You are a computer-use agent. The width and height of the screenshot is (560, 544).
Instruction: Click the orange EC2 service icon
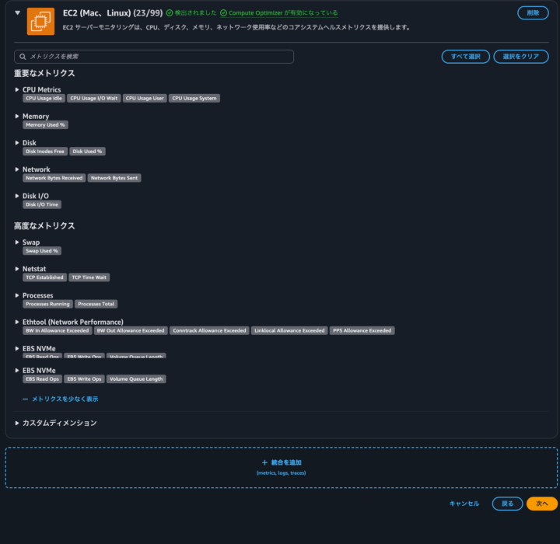pos(40,22)
